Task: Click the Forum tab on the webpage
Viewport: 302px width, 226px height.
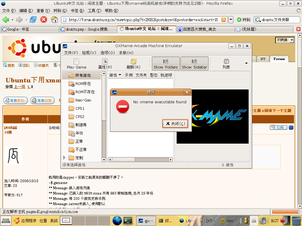Action: (x=279, y=59)
